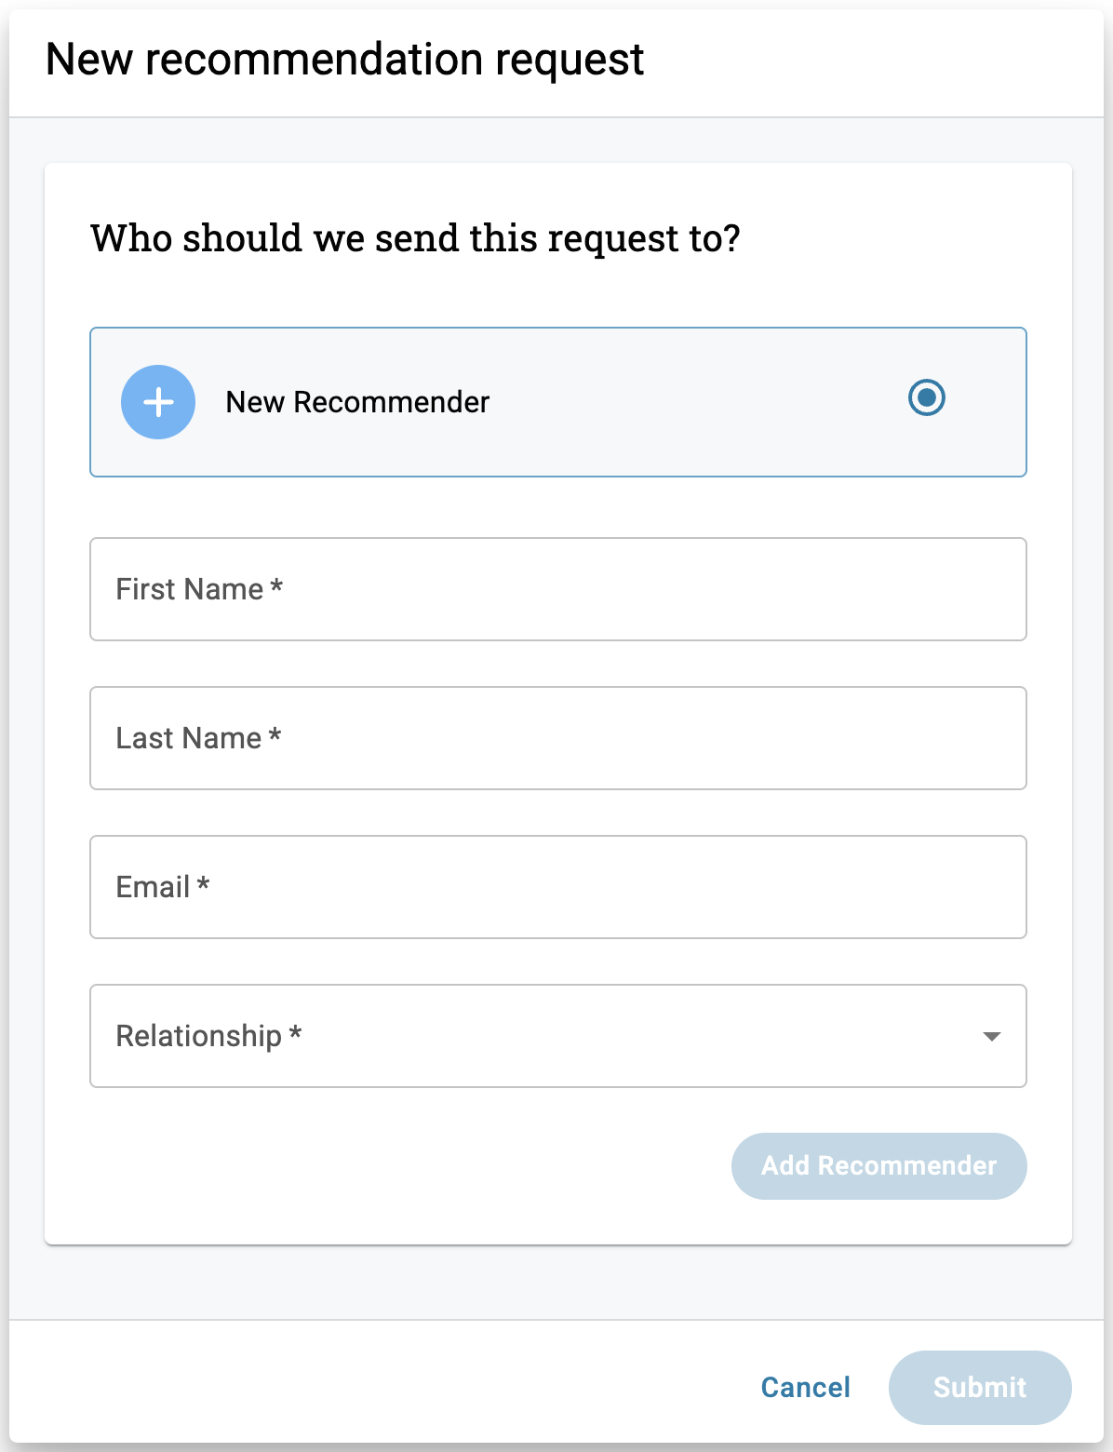The width and height of the screenshot is (1113, 1452).
Task: Click the asterisk after Relationship
Action: click(295, 1034)
